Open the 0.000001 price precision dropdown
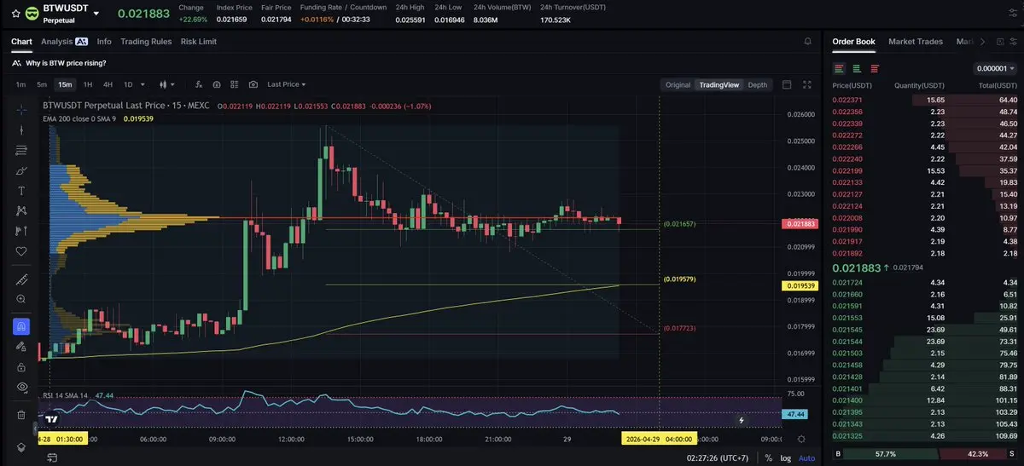This screenshot has width=1024, height=466. [995, 68]
